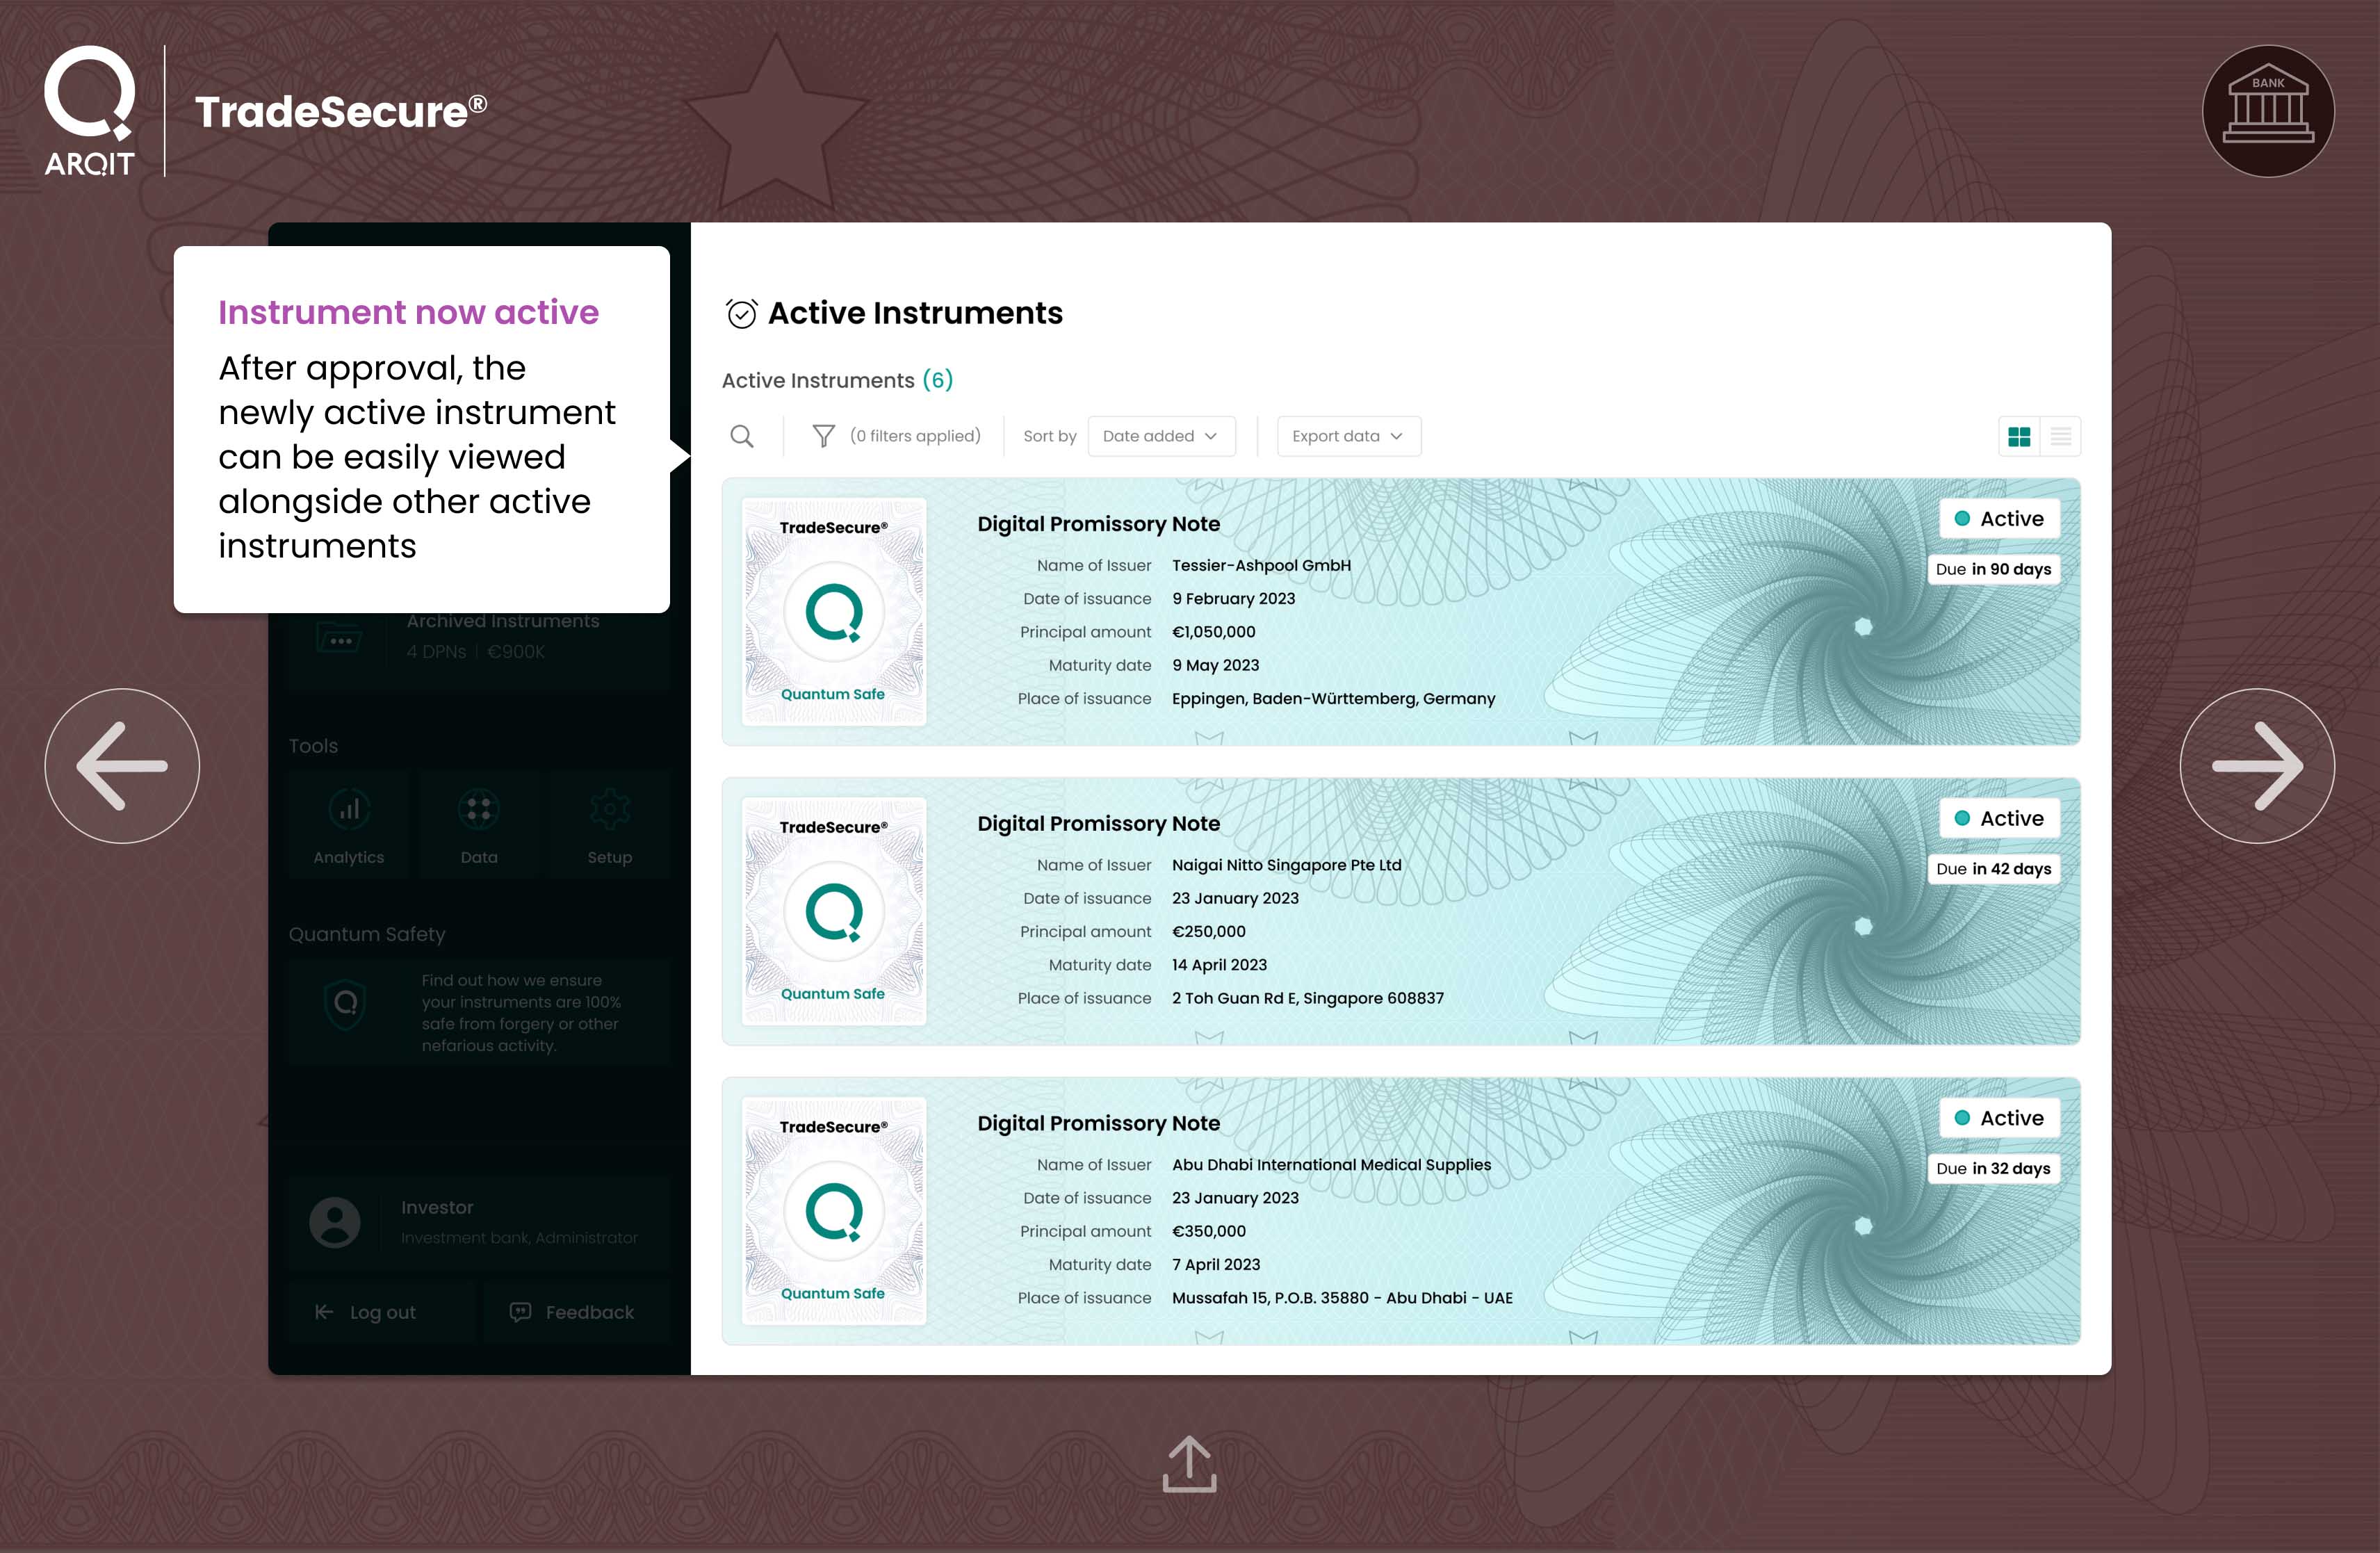
Task: Click TradeSecure thumbnail on Naigai Nitto note
Action: (x=834, y=911)
